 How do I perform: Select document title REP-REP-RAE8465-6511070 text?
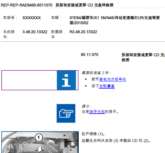tap(26, 5)
